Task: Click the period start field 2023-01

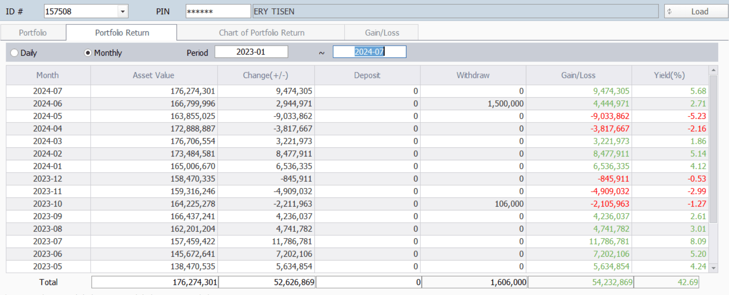Action: (x=251, y=52)
